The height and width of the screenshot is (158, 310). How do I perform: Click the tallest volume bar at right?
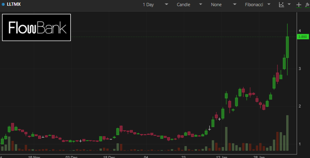click(x=287, y=133)
